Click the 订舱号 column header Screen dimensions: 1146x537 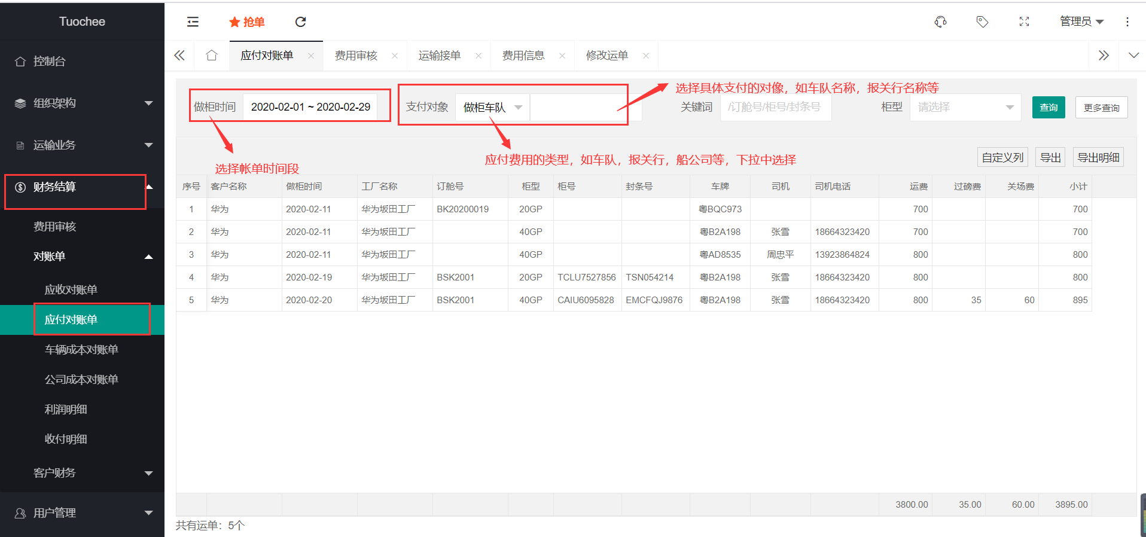[x=470, y=187]
